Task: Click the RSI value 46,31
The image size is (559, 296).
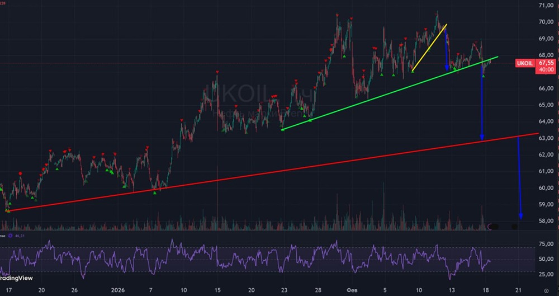Action: 19,236
